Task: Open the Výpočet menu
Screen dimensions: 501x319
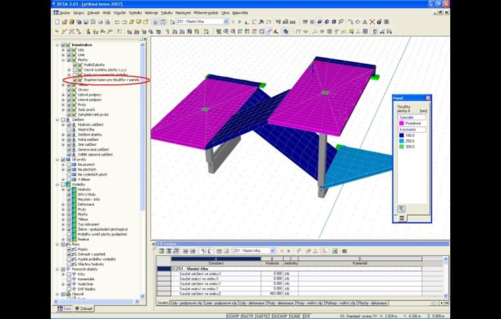Action: (x=119, y=12)
